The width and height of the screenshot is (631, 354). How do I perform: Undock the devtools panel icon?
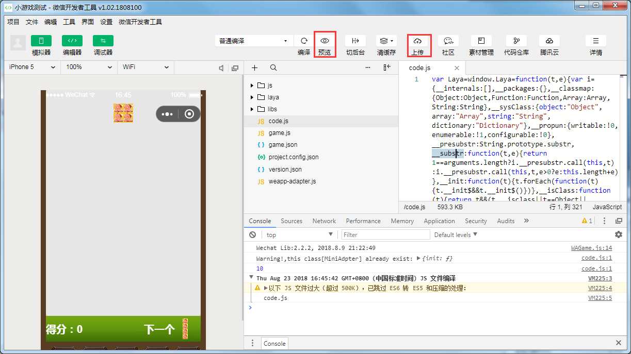[x=619, y=221]
